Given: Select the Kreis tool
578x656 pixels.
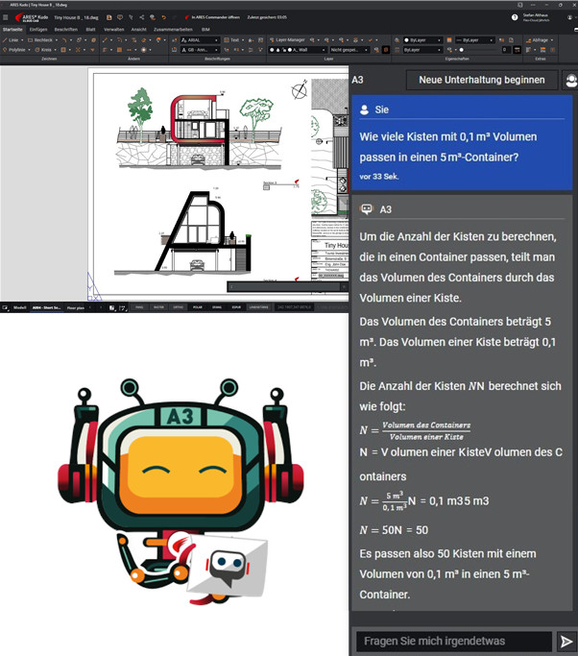Looking at the screenshot, I should coord(43,50).
